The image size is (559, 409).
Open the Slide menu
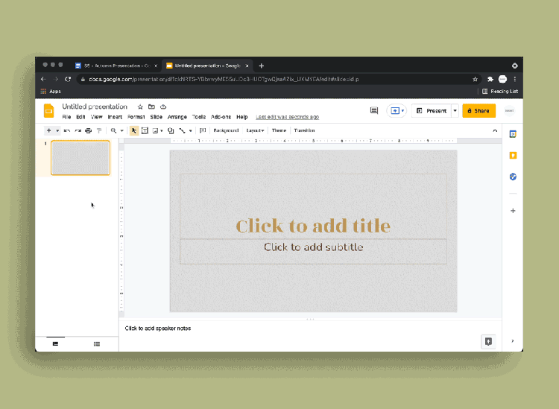pyautogui.click(x=157, y=117)
